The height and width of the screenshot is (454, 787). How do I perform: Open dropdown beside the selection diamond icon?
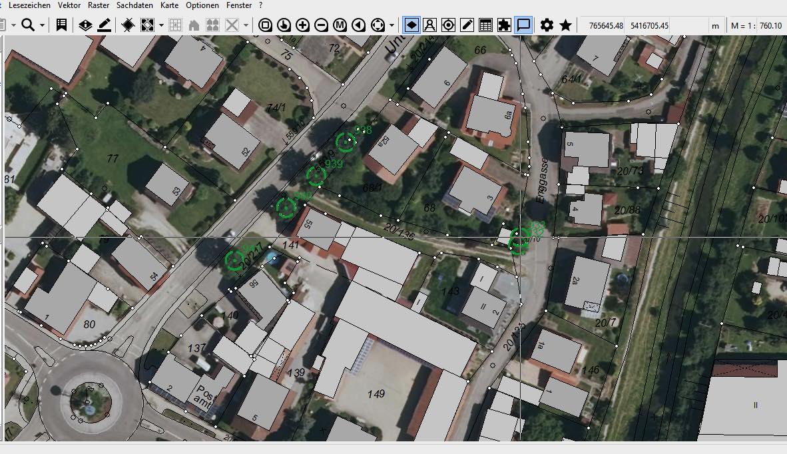161,25
